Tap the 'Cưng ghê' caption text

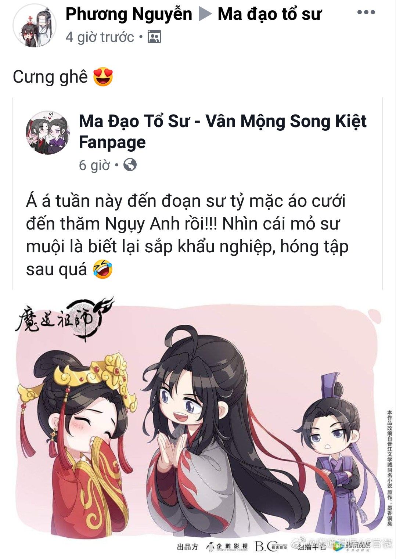(50, 77)
